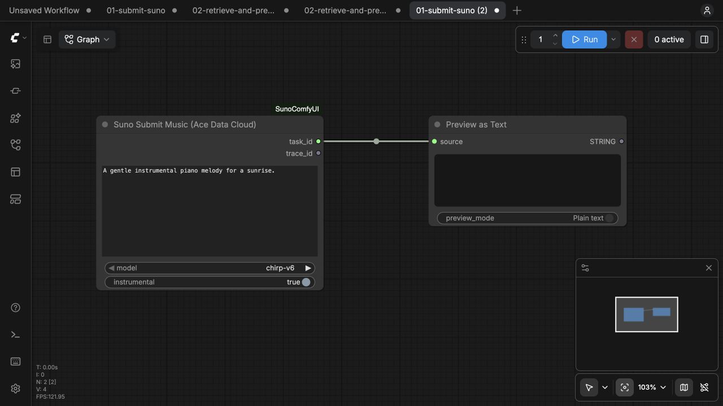
Task: Switch to 01-submit-suno tab
Action: point(142,10)
